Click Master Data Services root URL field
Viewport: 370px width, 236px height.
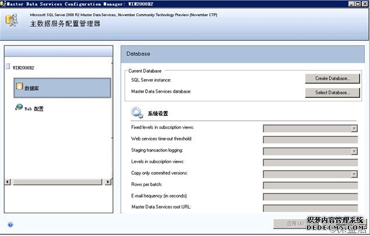(x=310, y=207)
